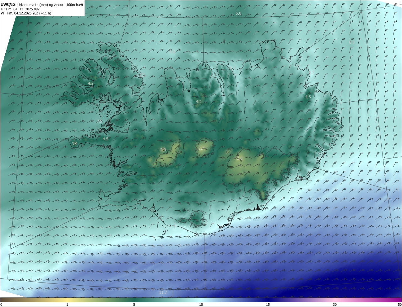The width and height of the screenshot is (402, 307).
Task: Click the color scale at the '10' tick
Action: point(201,304)
